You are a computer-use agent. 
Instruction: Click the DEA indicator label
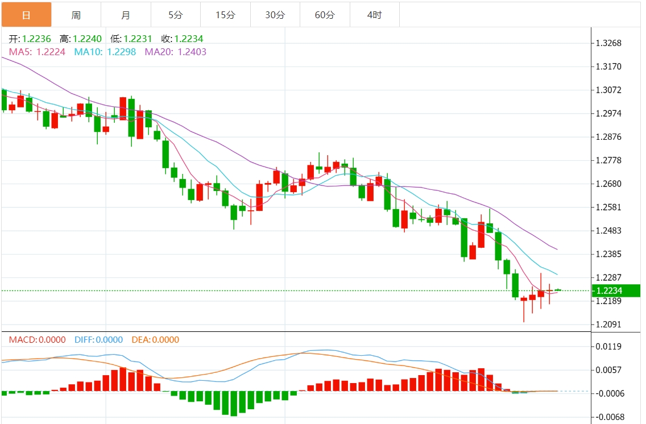pos(155,340)
